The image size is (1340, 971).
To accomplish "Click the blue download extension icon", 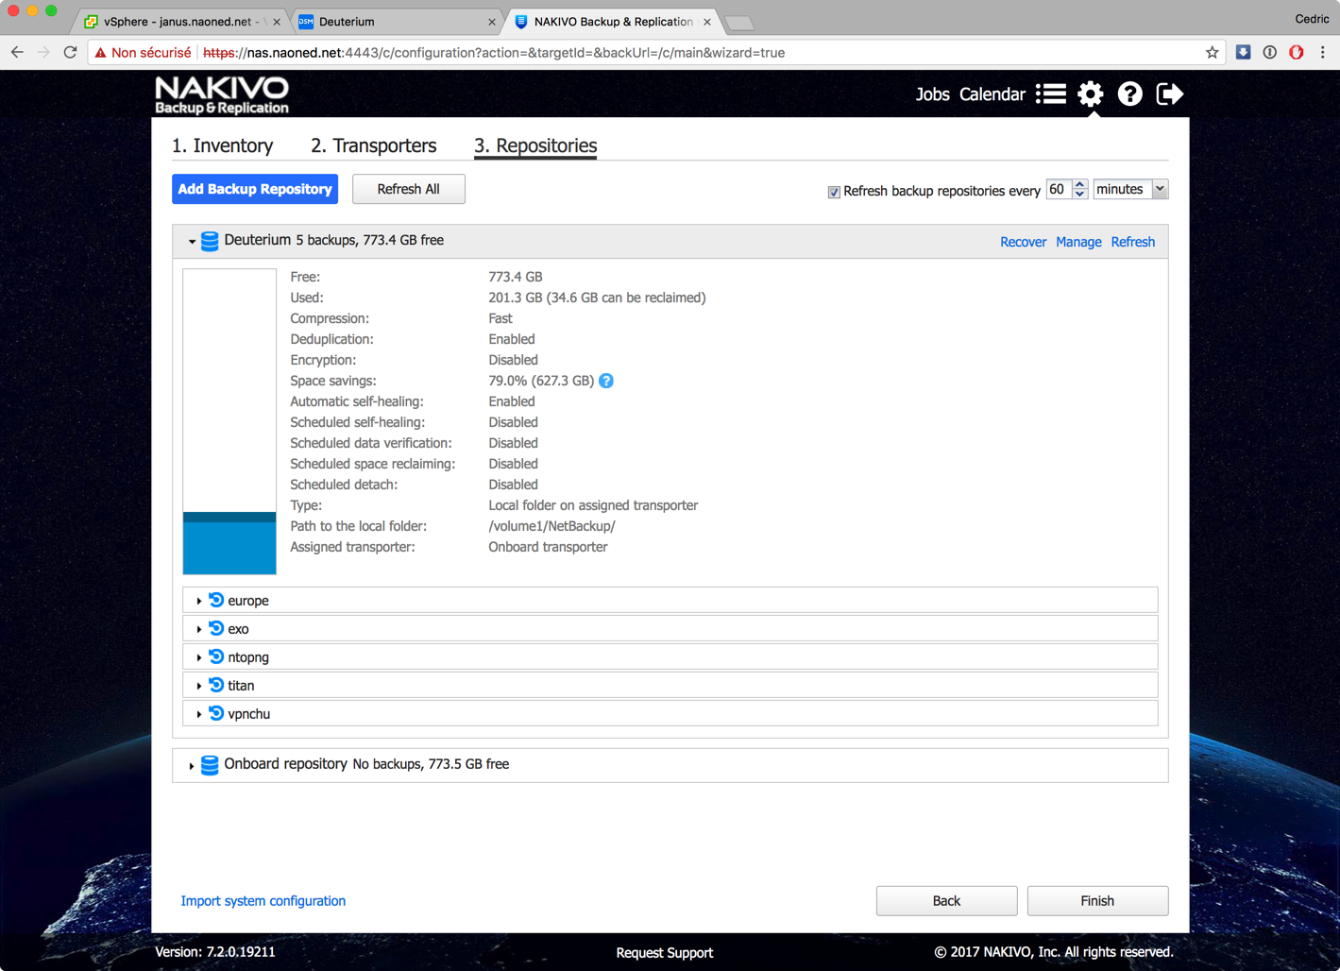I will pyautogui.click(x=1244, y=53).
